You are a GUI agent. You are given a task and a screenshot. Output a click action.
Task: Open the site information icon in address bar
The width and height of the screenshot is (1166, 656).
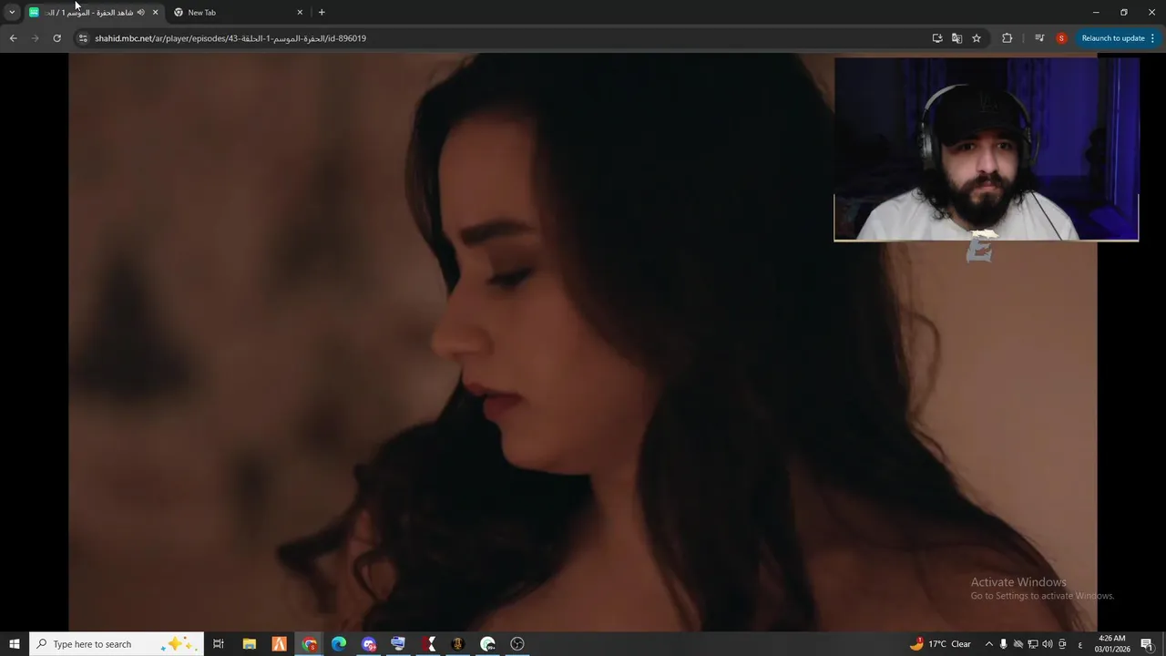(82, 38)
